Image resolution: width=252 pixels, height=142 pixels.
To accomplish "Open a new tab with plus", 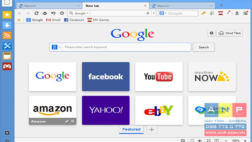I will 221,5.
